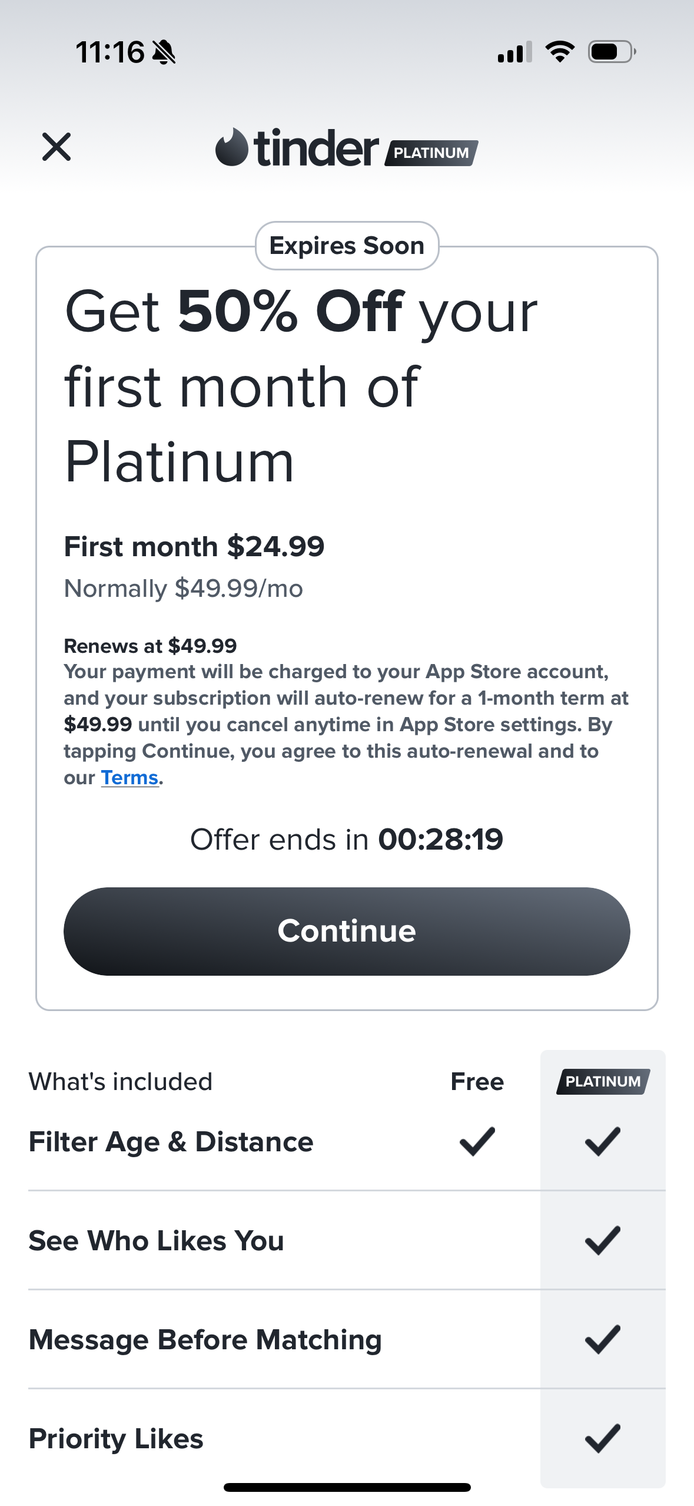Close the Platinum offer screen
The image size is (694, 1506).
click(x=57, y=147)
